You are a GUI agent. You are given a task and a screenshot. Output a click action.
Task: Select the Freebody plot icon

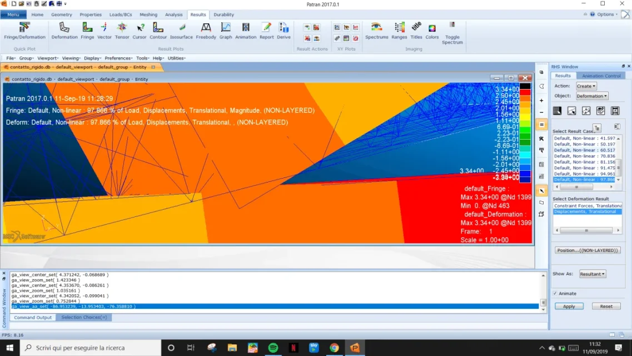click(x=206, y=31)
